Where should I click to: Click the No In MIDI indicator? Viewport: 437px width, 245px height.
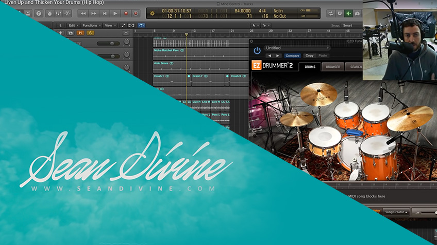point(278,11)
